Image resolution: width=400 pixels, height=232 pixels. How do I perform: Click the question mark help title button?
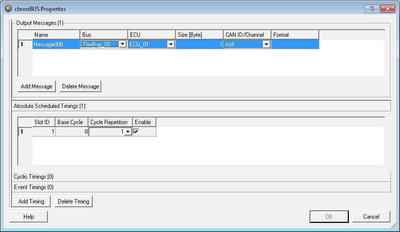pos(372,9)
